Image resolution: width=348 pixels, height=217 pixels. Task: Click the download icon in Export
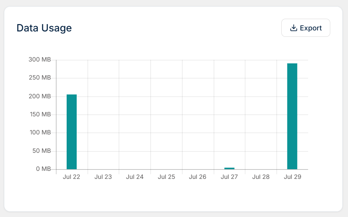[x=293, y=28]
